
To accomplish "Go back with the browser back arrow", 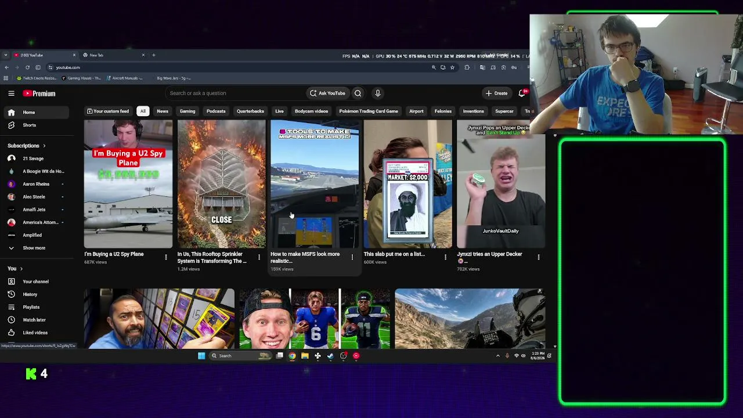I will (x=6, y=67).
